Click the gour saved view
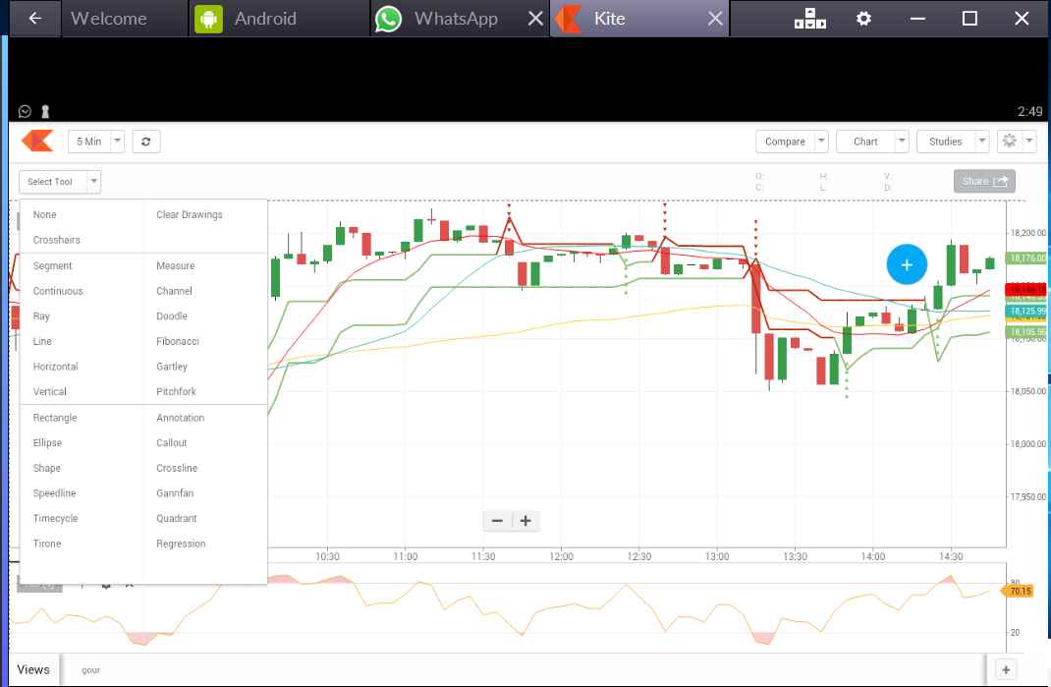 pyautogui.click(x=91, y=670)
